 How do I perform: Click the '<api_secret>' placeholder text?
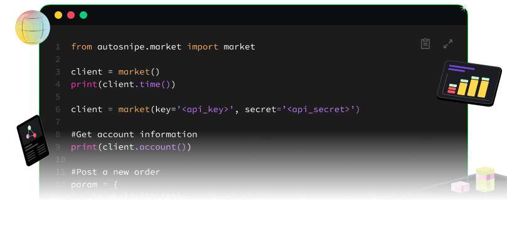pos(319,110)
